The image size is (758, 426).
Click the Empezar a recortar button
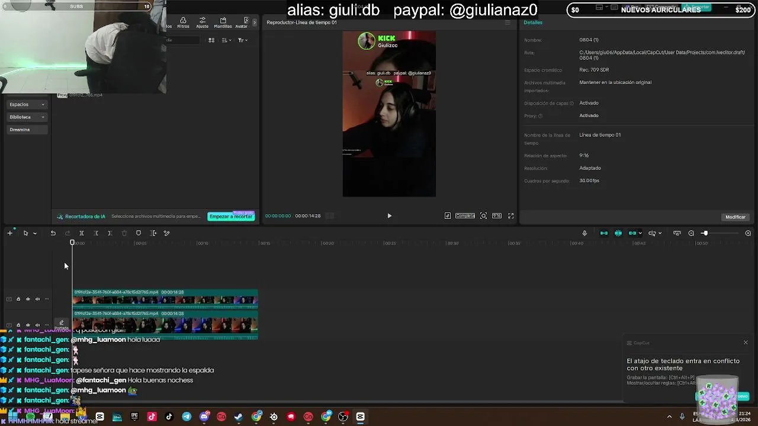coord(231,217)
